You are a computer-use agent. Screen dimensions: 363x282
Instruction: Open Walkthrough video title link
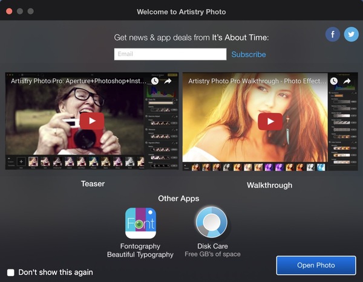(257, 81)
